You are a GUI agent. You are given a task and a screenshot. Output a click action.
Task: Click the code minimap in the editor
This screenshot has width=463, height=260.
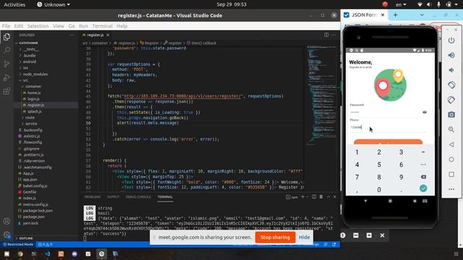321,96
